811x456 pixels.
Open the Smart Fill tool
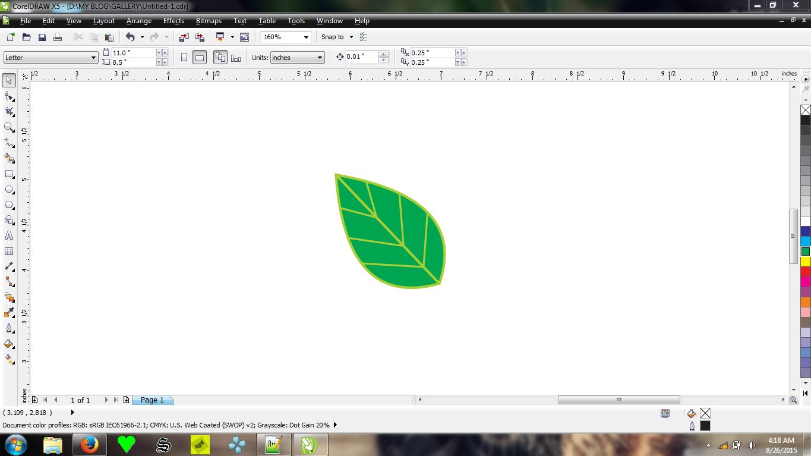[x=8, y=158]
